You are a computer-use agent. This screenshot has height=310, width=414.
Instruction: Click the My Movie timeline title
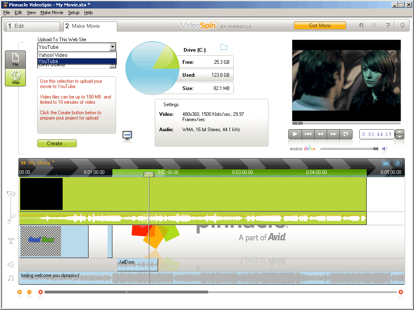41,163
